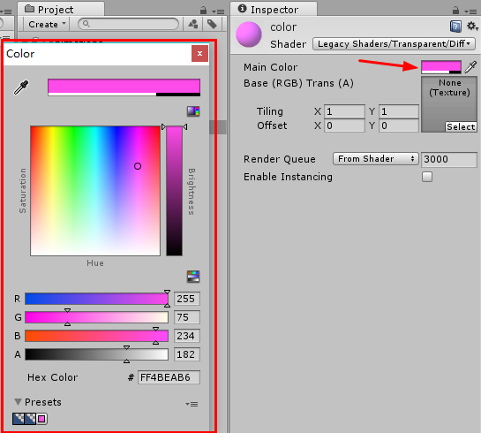Click the Offset Y field
The height and width of the screenshot is (433, 481).
(x=399, y=125)
